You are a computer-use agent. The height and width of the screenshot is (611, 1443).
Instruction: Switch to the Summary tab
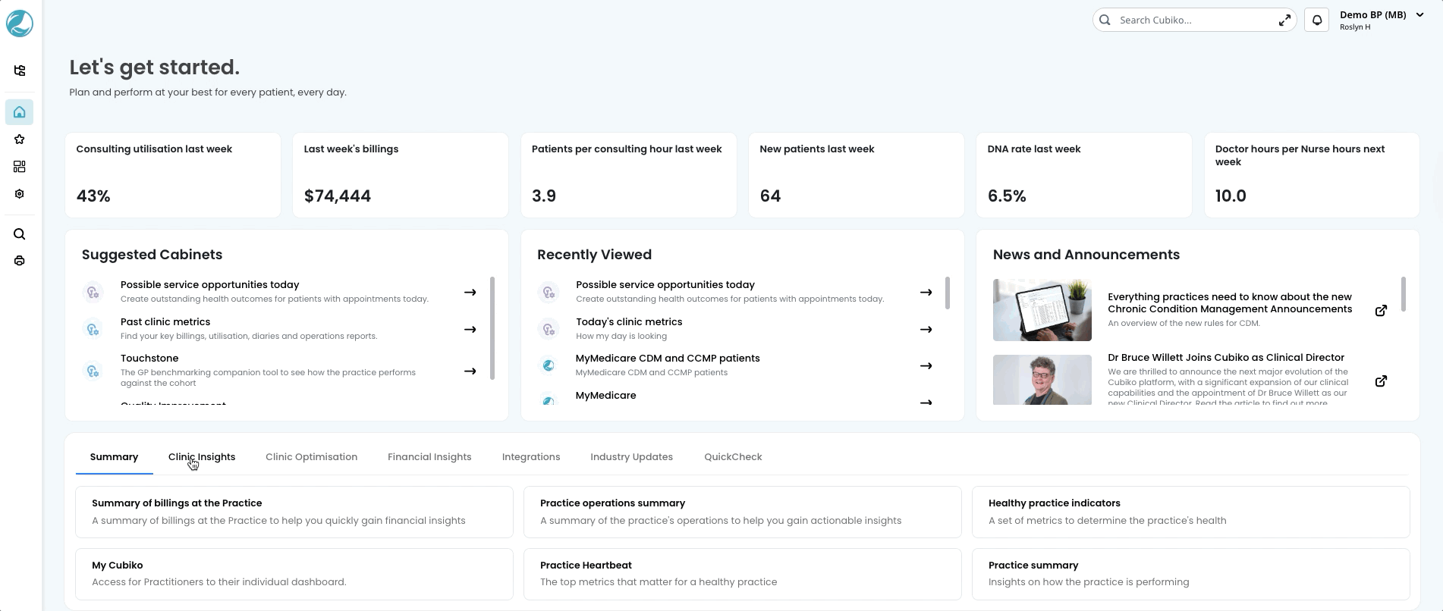point(114,457)
